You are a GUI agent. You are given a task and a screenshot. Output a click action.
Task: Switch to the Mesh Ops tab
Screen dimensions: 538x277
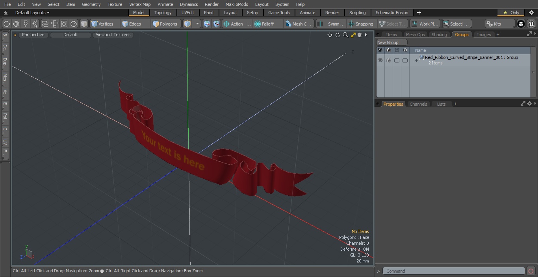pyautogui.click(x=415, y=35)
